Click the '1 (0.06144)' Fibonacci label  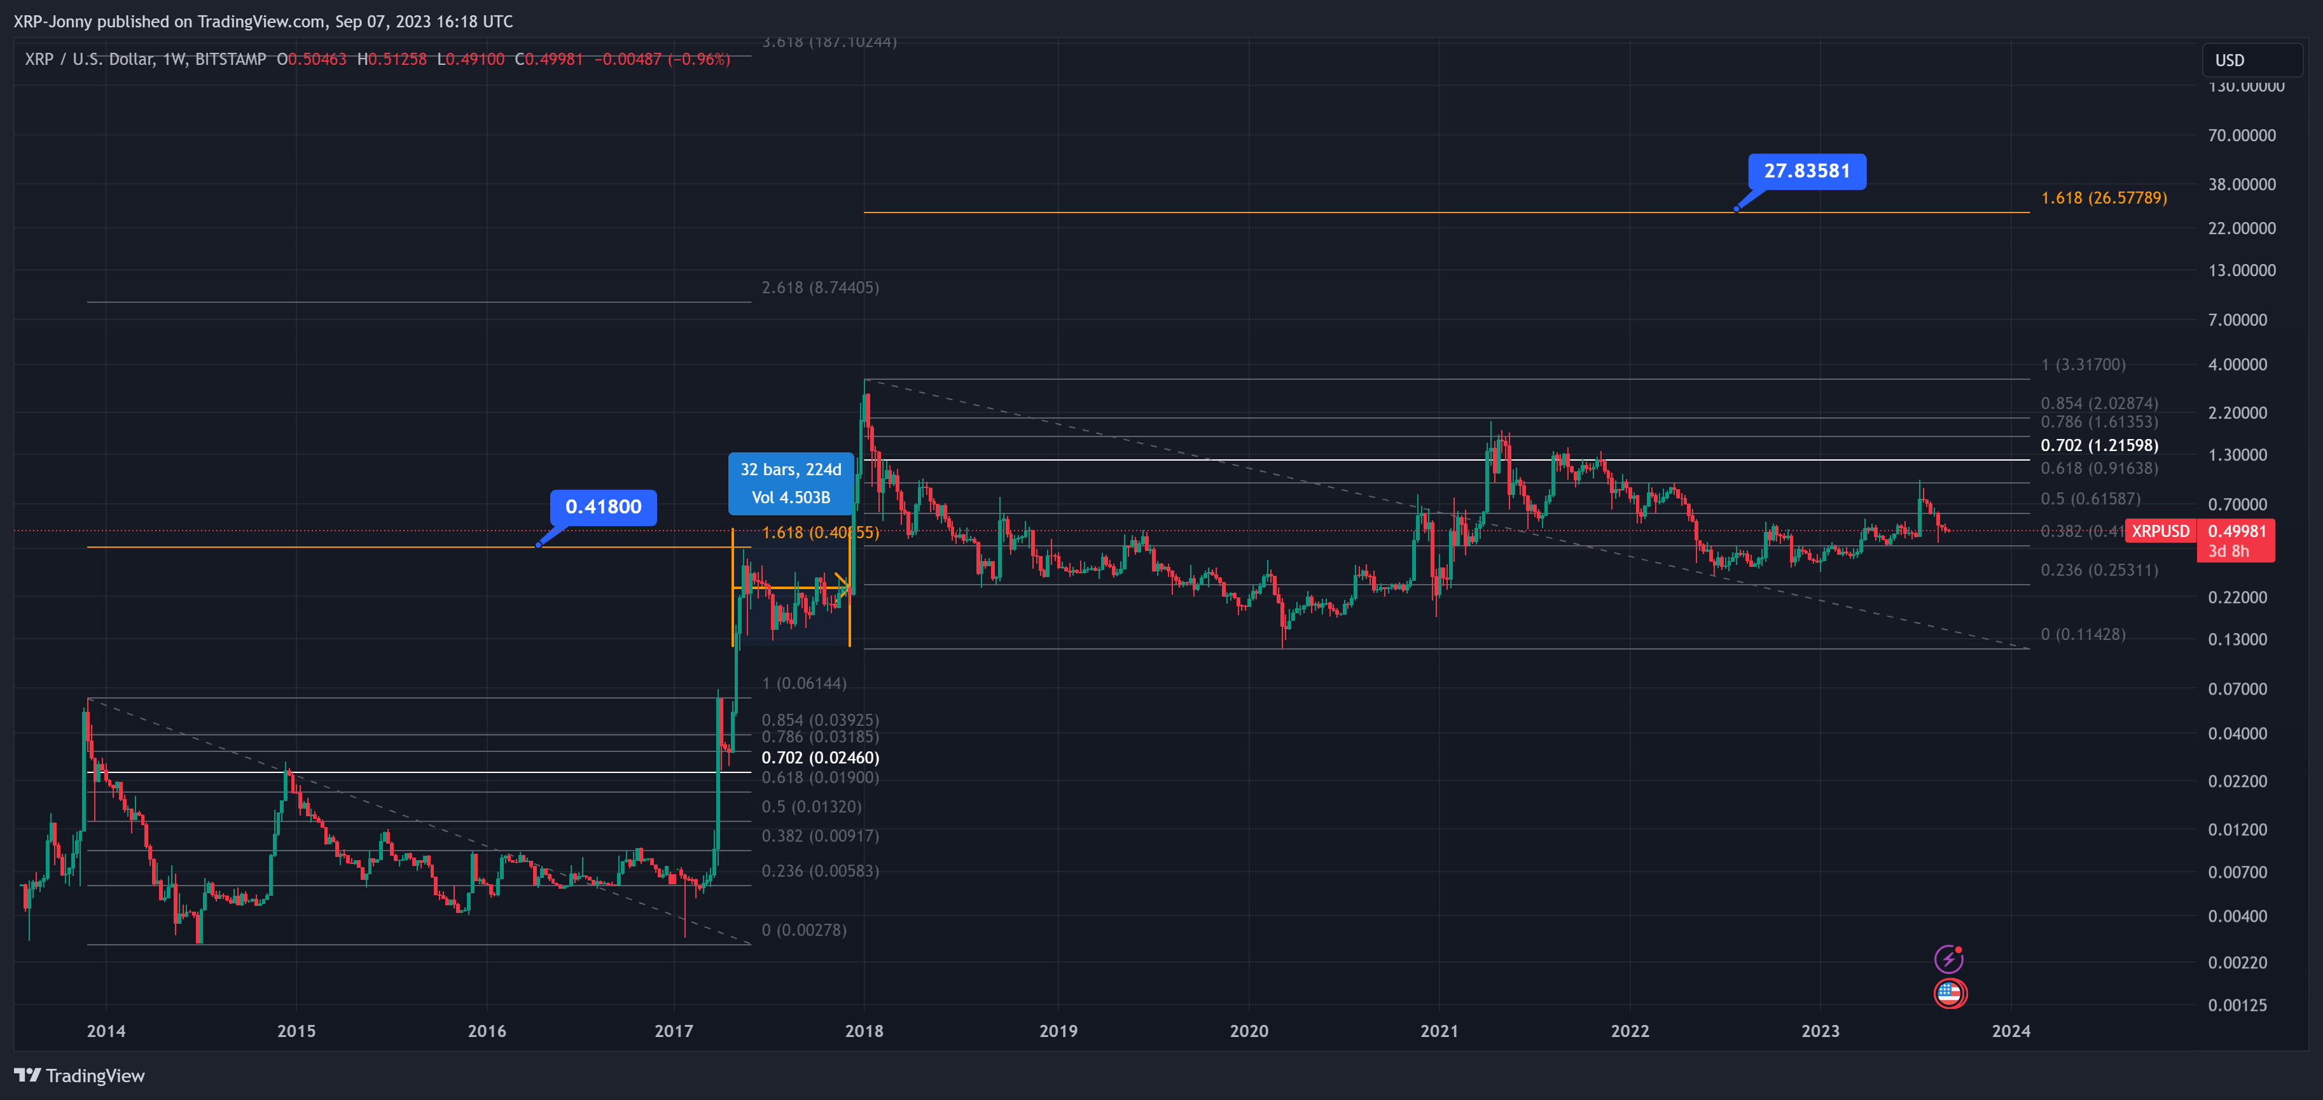point(803,683)
